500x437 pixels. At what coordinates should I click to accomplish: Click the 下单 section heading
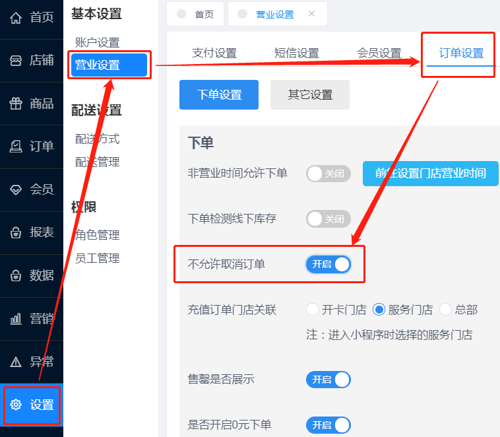coord(201,143)
